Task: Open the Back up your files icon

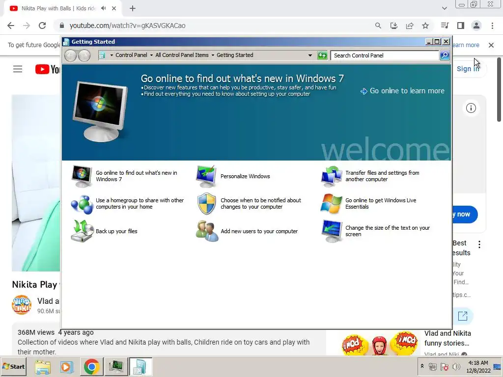Action: [82, 231]
